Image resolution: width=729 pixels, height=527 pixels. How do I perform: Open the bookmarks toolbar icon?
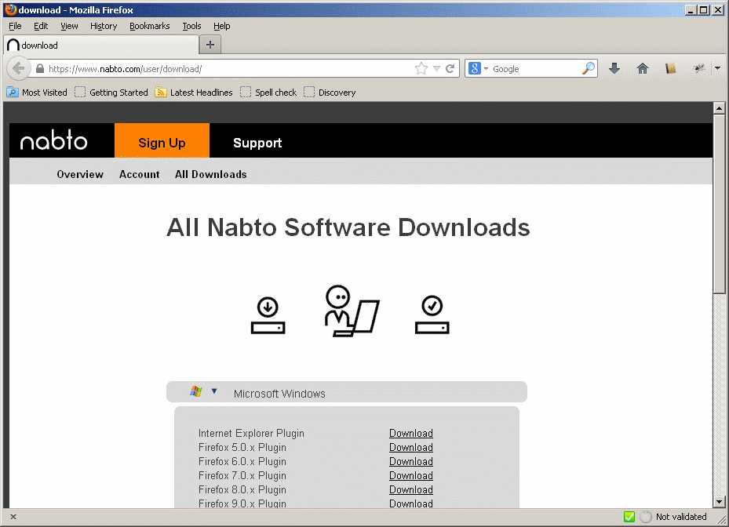point(670,69)
